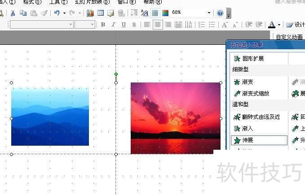The width and height of the screenshot is (305, 195).
Task: Center-align the text
Action: [x=158, y=25]
